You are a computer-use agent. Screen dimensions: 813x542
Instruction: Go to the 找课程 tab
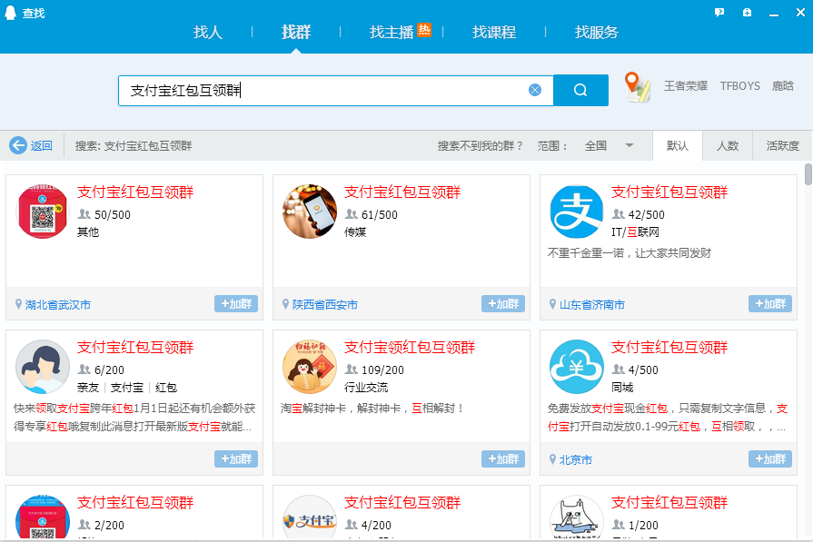coord(494,32)
